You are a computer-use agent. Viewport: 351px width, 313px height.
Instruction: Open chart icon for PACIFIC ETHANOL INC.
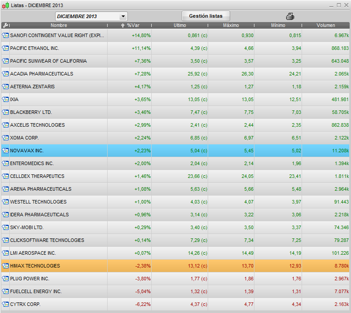5,48
